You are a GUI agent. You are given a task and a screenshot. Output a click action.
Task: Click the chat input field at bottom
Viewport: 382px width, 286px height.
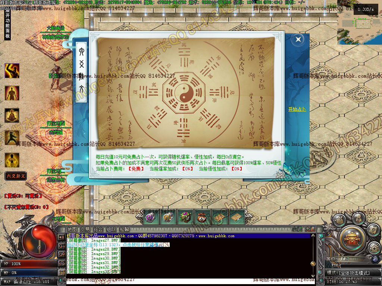[190, 281]
